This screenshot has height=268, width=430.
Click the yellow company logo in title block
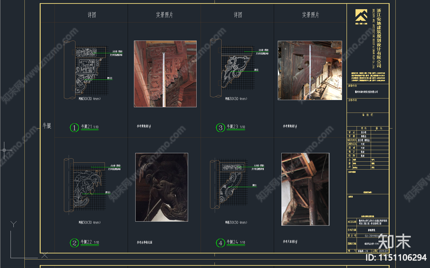[x=361, y=15]
